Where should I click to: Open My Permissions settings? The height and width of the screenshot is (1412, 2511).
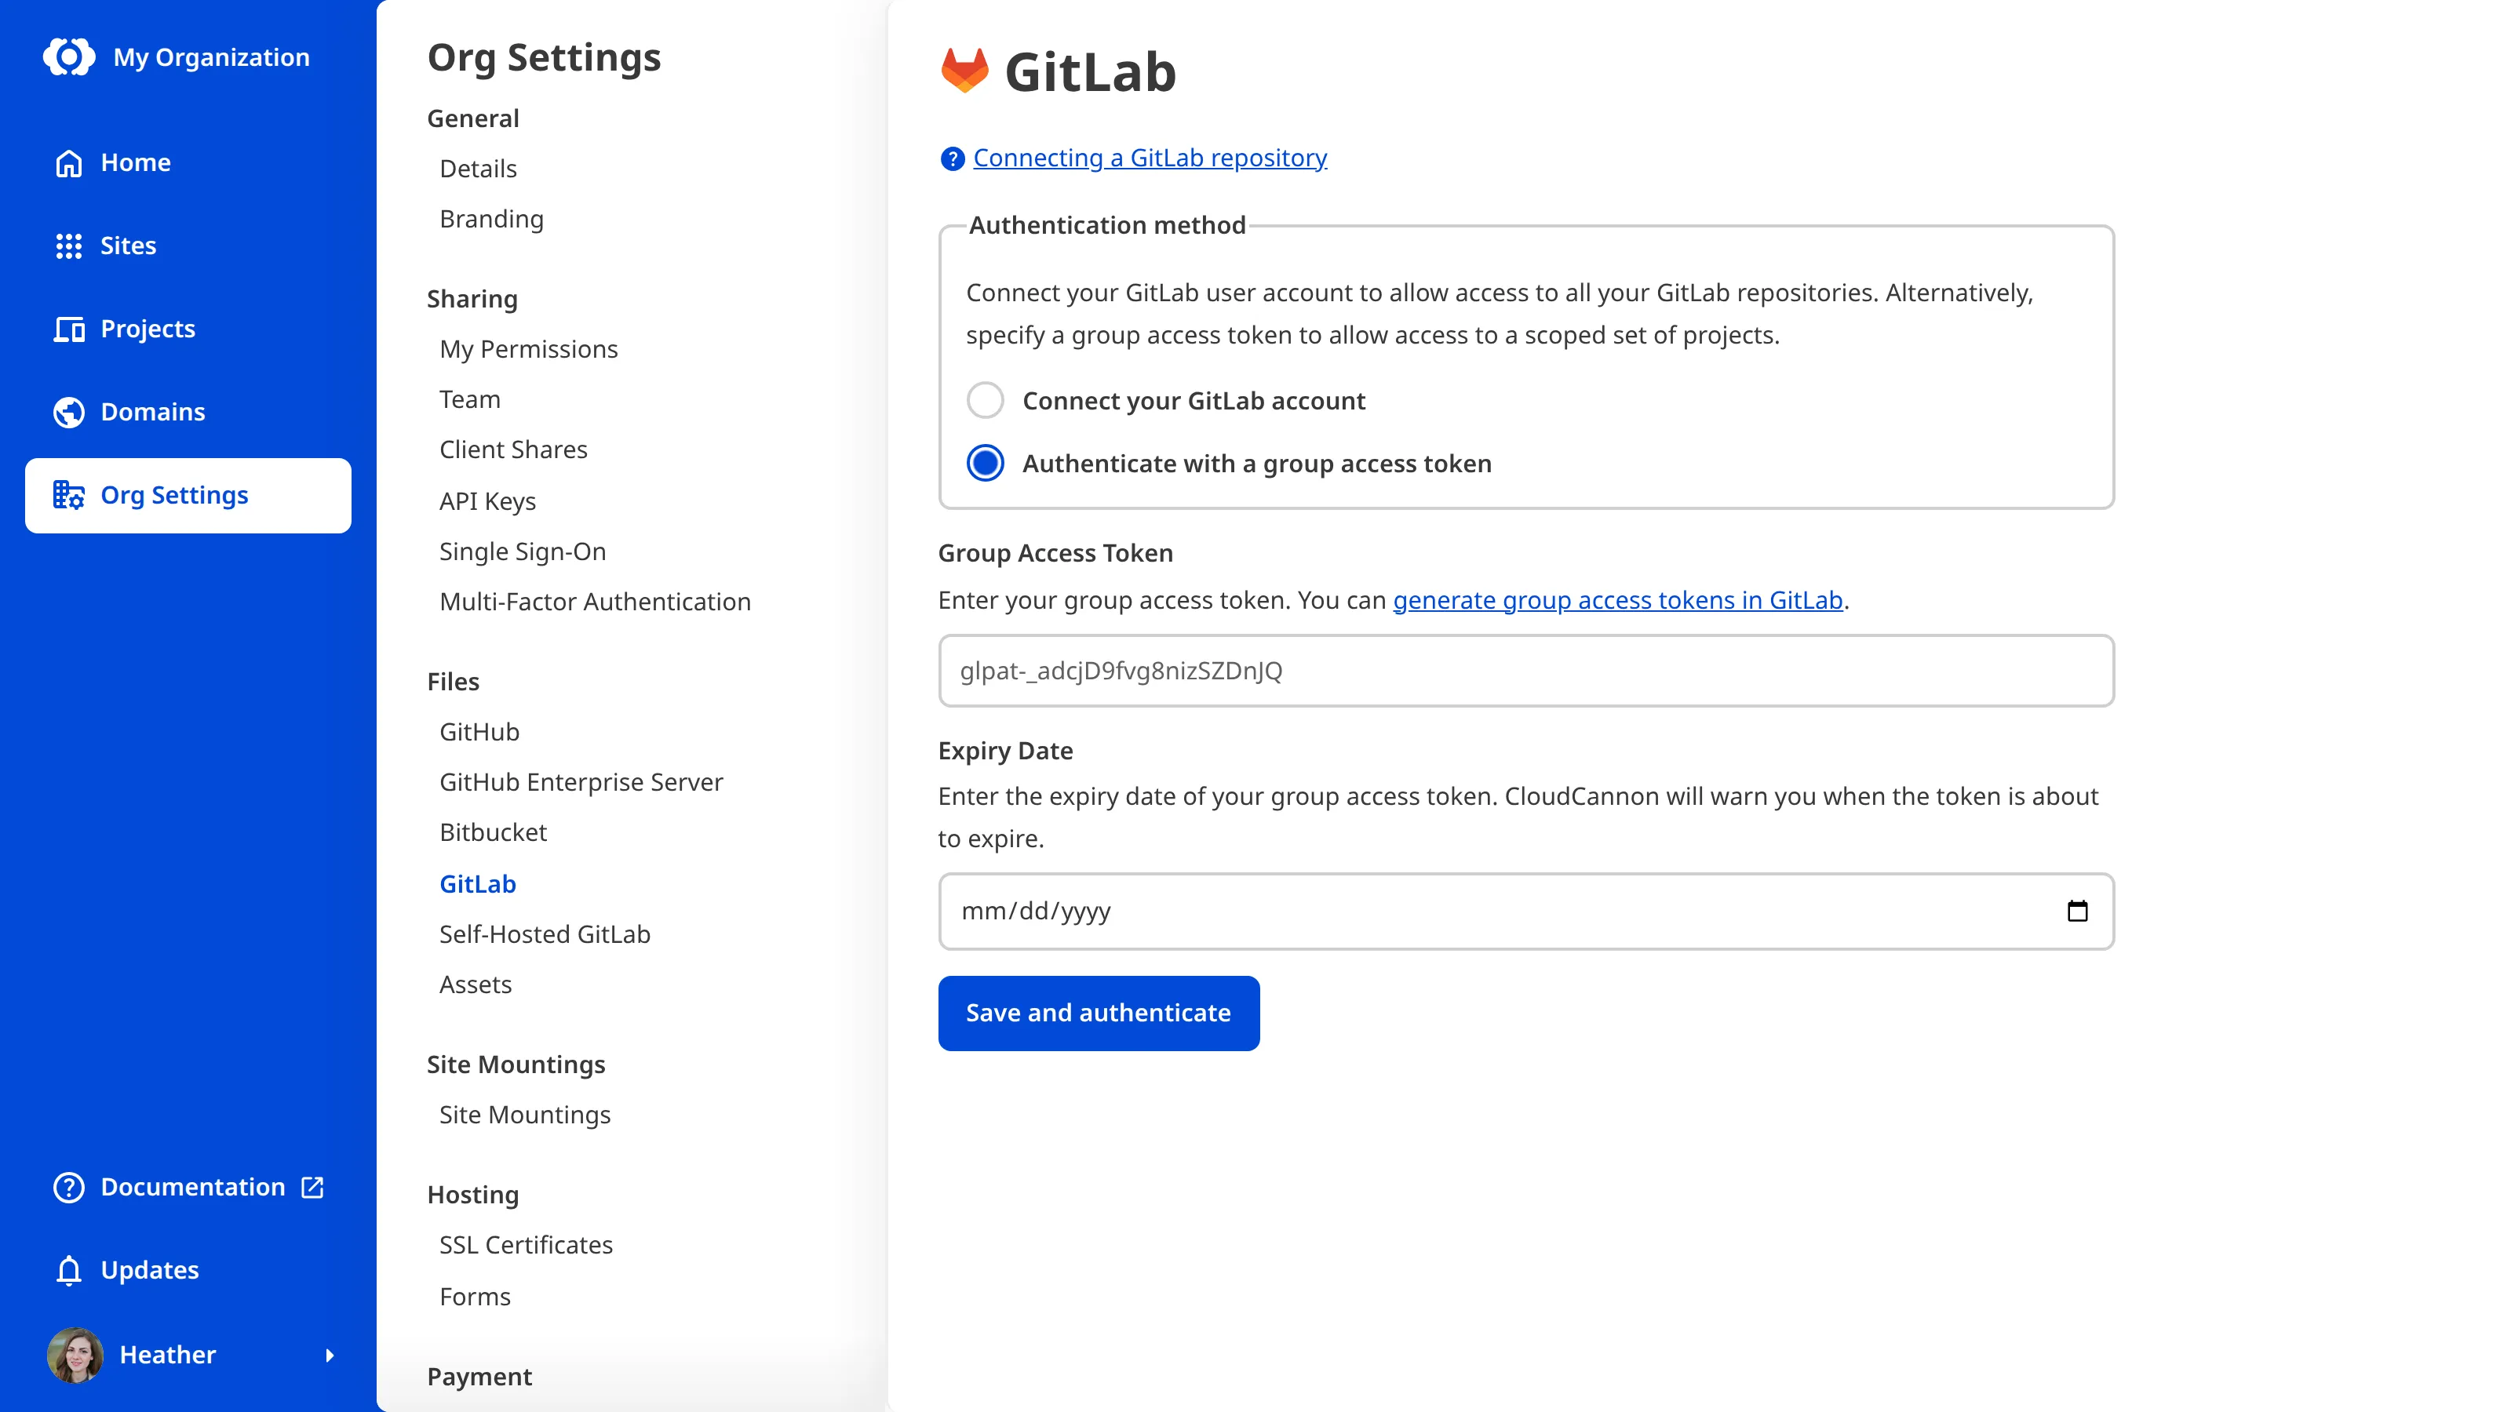[x=528, y=349]
